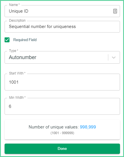Click the blue 998,999 unique values number
This screenshot has width=124, height=157.
(88, 127)
